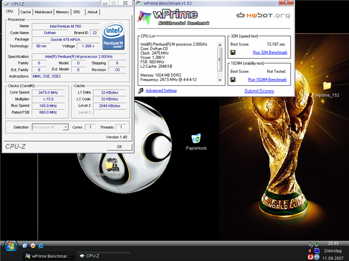The image size is (349, 261).
Task: Open the Processor #1 selection dropdown
Action: click(x=50, y=127)
